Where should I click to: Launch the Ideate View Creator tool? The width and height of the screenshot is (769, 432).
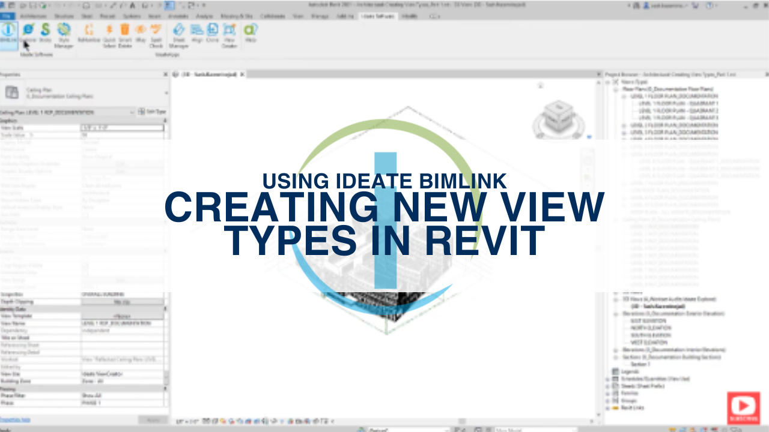click(x=230, y=33)
